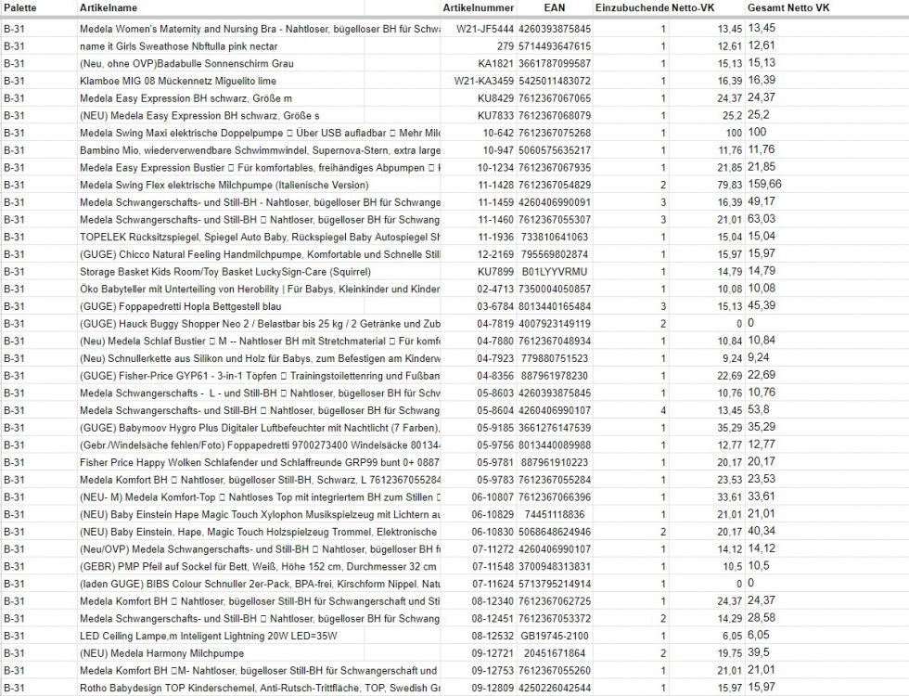Click EAN 74451118836
Viewport: 909px width, 696px height.
tap(555, 515)
